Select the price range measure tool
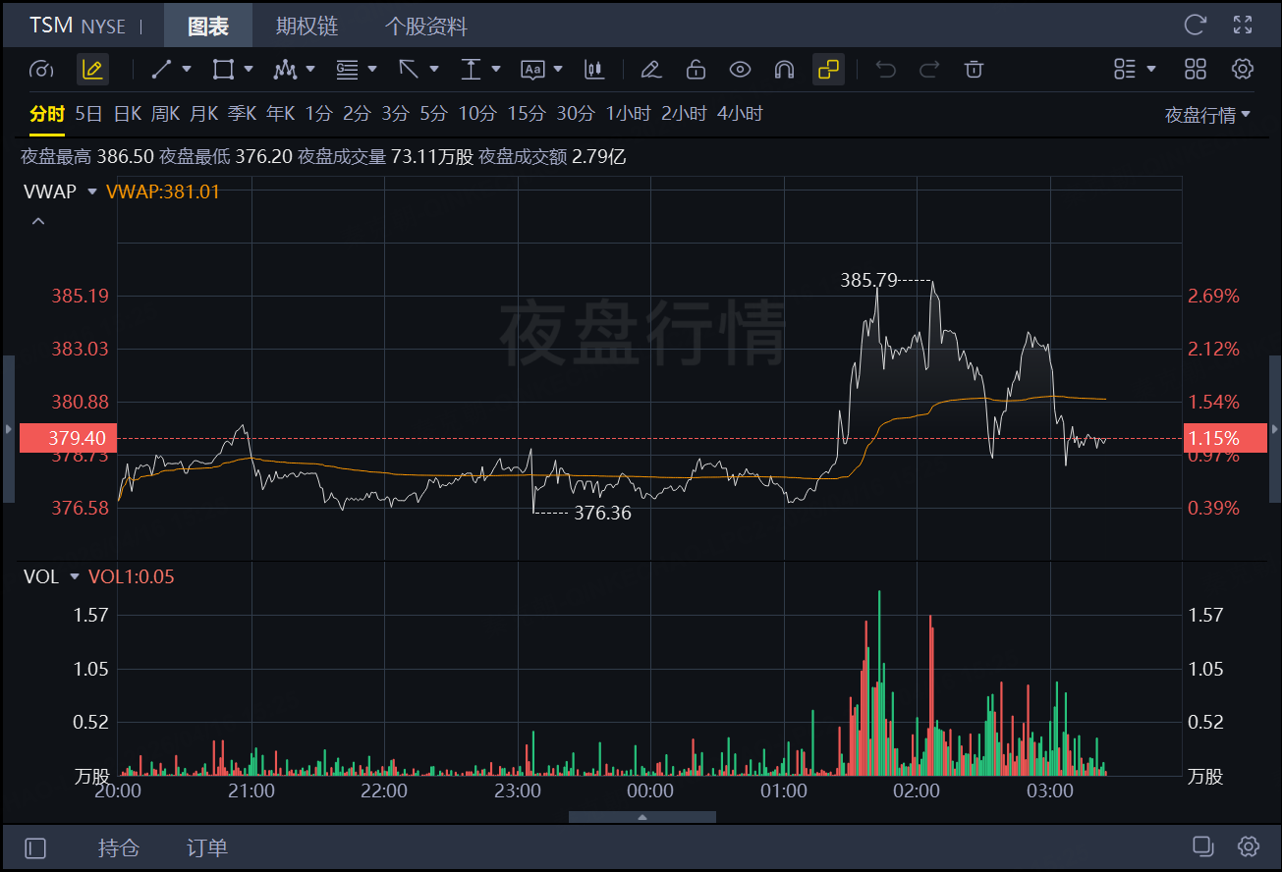This screenshot has width=1282, height=872. point(471,70)
